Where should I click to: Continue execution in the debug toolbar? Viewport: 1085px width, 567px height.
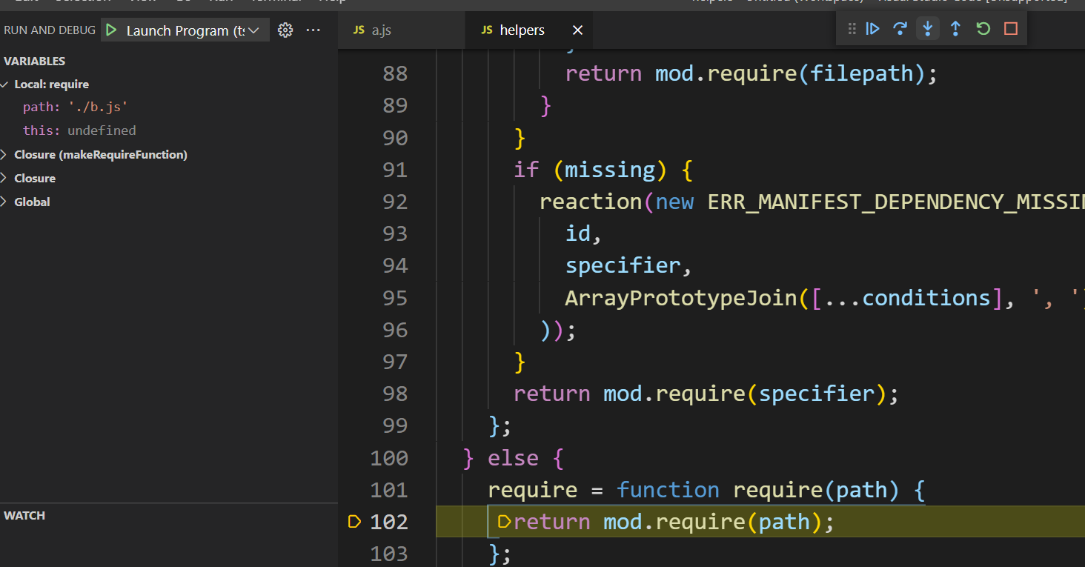(x=873, y=29)
